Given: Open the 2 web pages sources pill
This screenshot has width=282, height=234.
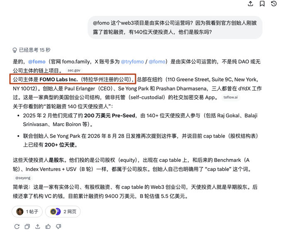Looking at the screenshot, I should tap(63, 212).
